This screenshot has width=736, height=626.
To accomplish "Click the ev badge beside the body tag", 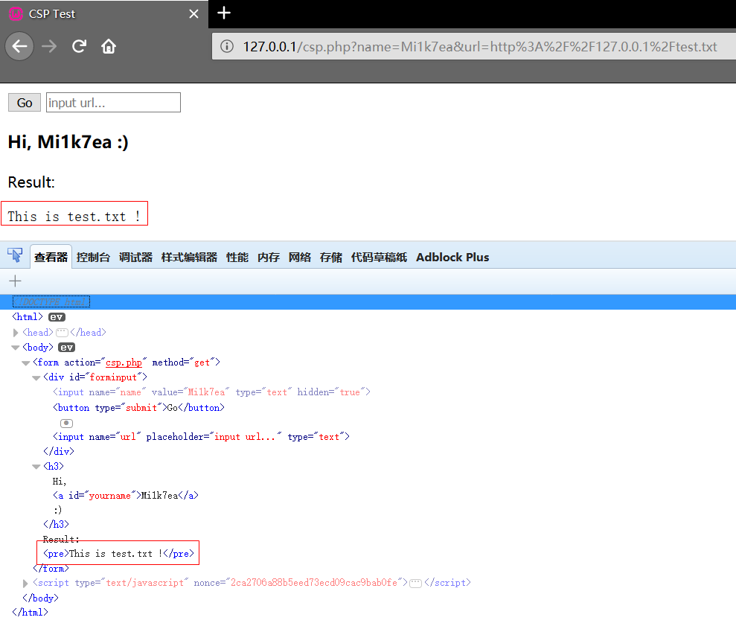I will [67, 348].
